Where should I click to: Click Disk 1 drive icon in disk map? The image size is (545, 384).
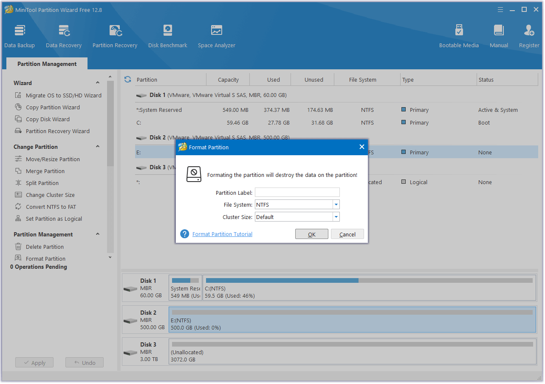(130, 289)
